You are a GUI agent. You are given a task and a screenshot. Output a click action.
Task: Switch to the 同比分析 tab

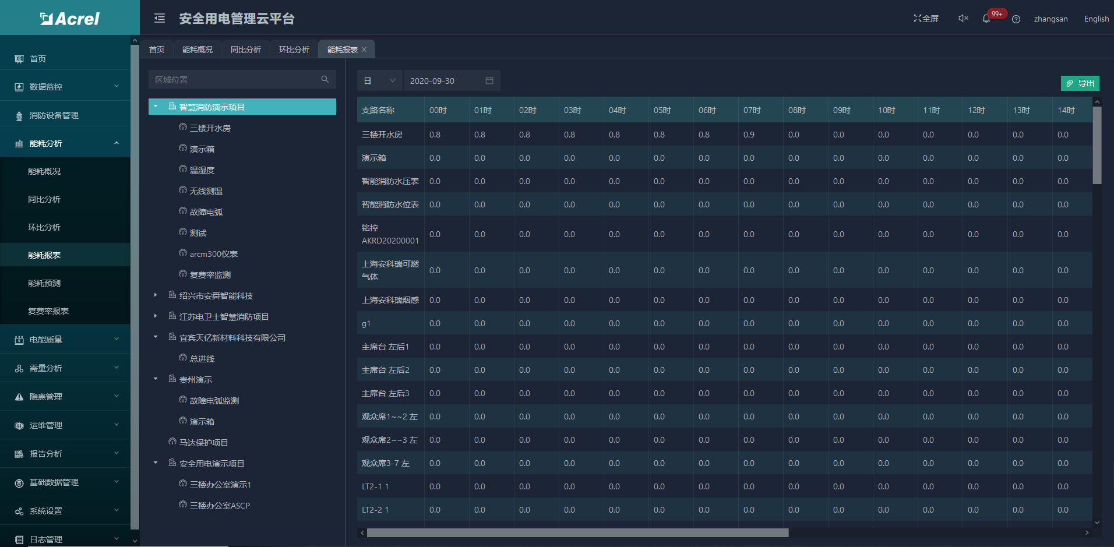245,50
